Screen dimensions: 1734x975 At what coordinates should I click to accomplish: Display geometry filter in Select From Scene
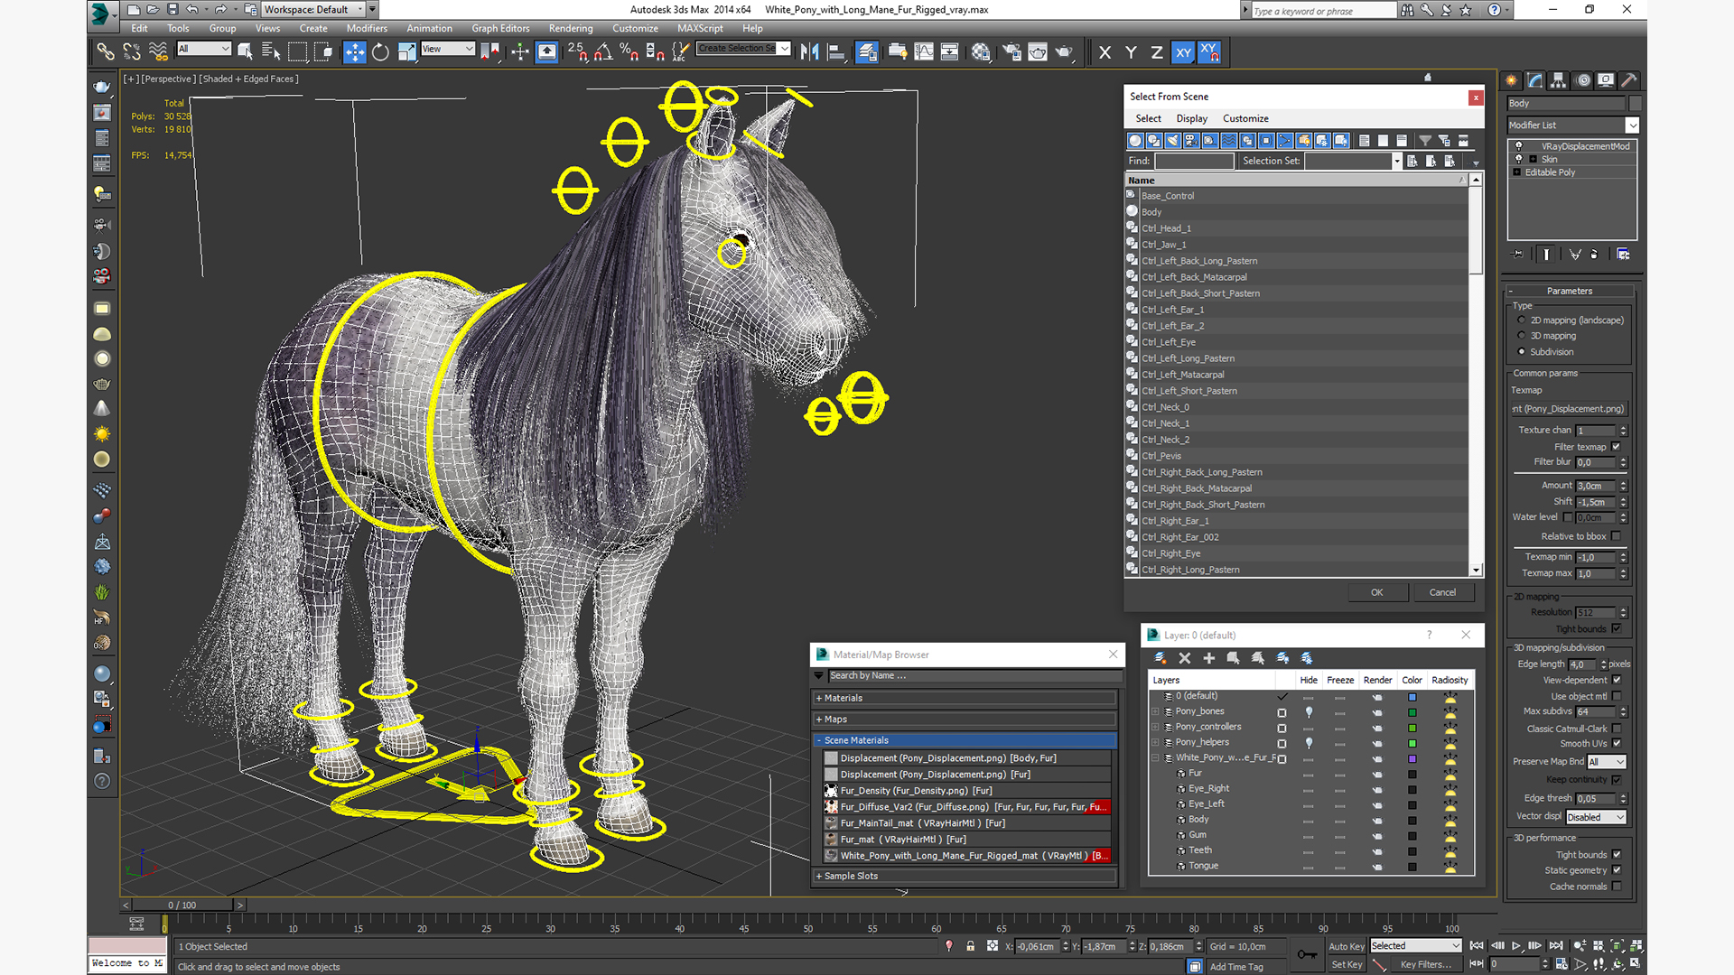(x=1135, y=141)
